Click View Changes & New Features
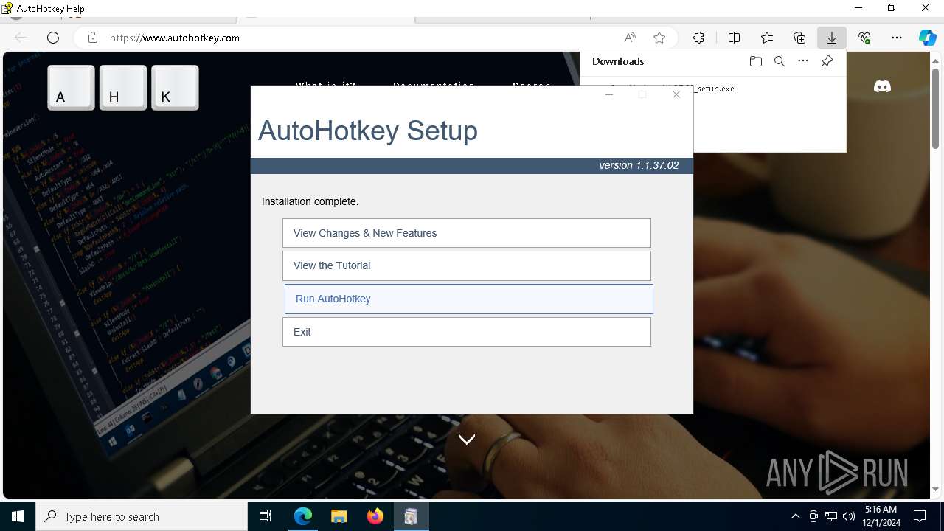The width and height of the screenshot is (944, 531). click(467, 233)
